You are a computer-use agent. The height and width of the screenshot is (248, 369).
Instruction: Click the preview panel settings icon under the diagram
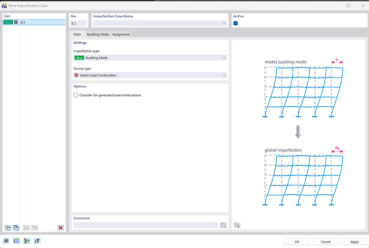(237, 225)
